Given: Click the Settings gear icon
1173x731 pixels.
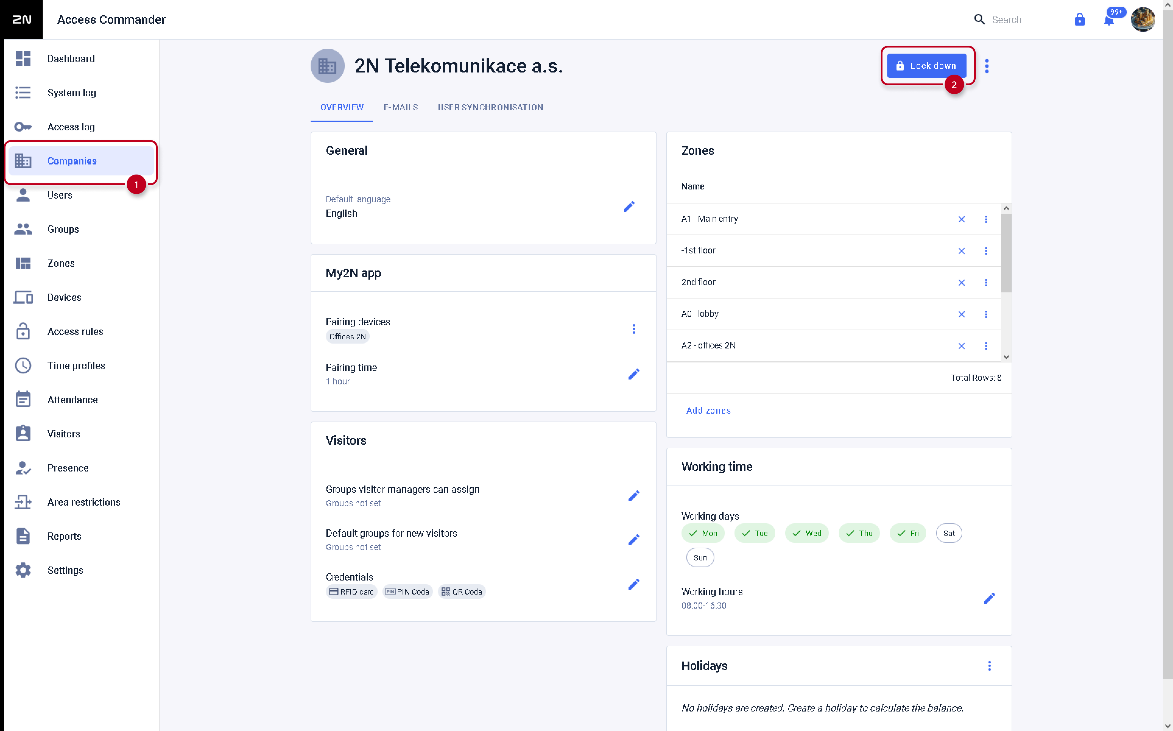Looking at the screenshot, I should 23,570.
